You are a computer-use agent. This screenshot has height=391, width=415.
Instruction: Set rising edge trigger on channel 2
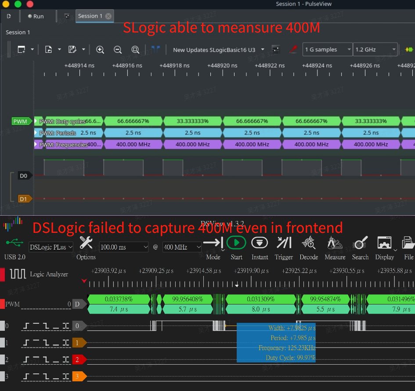pos(25,359)
